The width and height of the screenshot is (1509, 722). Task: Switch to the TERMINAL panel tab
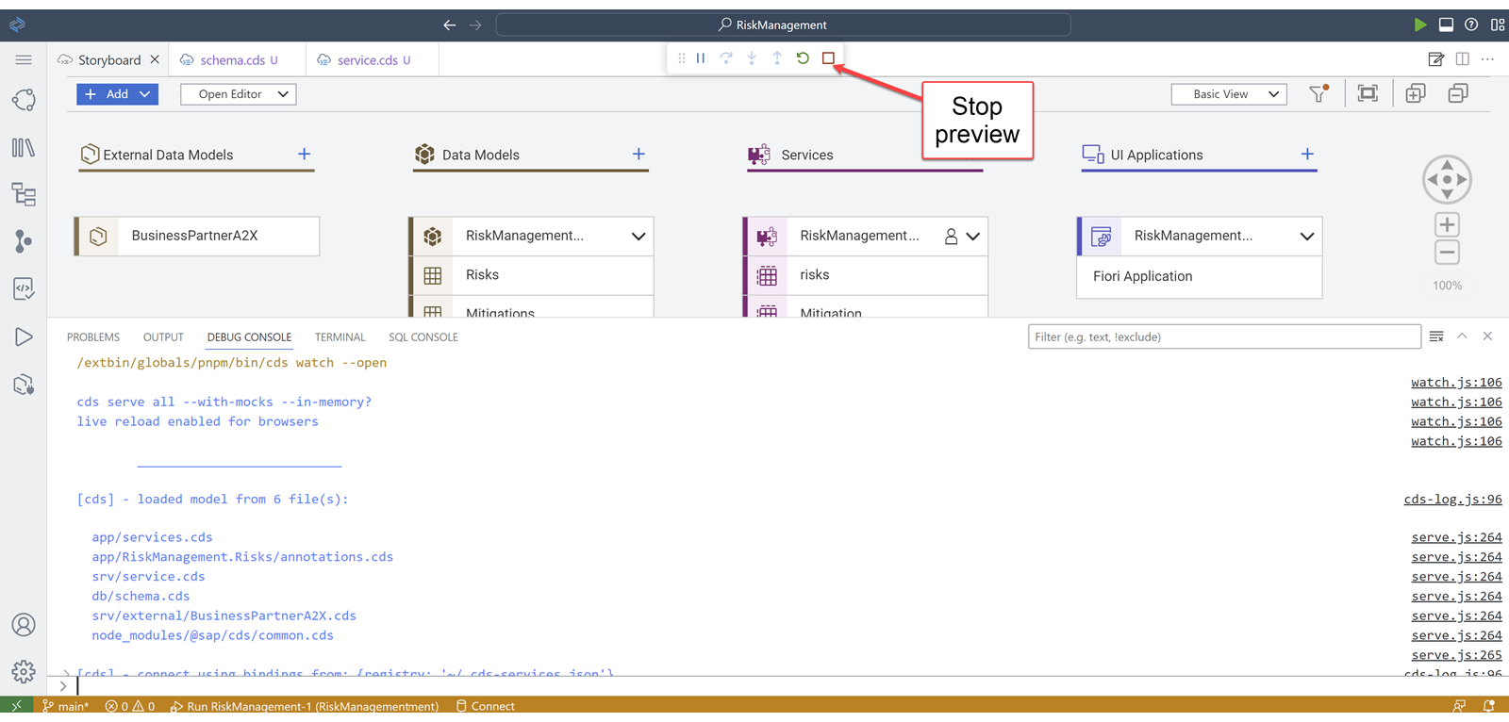point(340,337)
